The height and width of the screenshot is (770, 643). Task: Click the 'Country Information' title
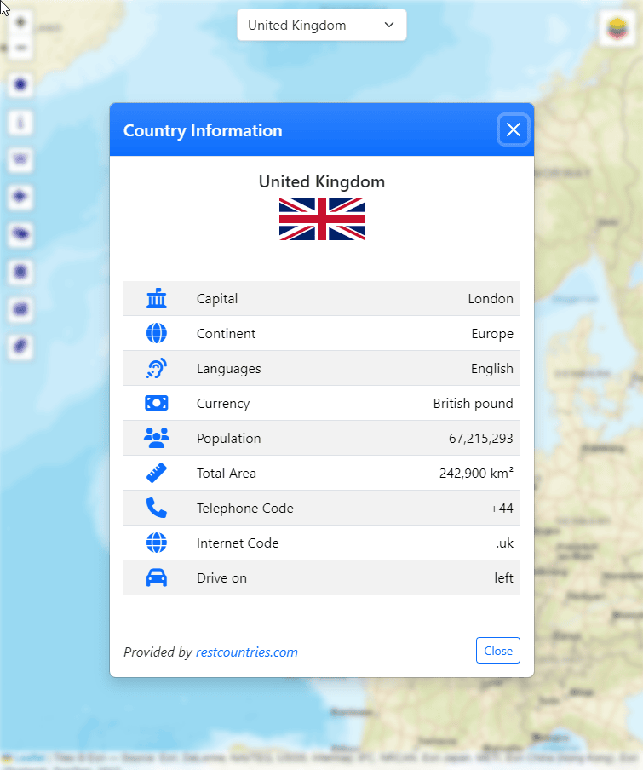[x=203, y=130]
